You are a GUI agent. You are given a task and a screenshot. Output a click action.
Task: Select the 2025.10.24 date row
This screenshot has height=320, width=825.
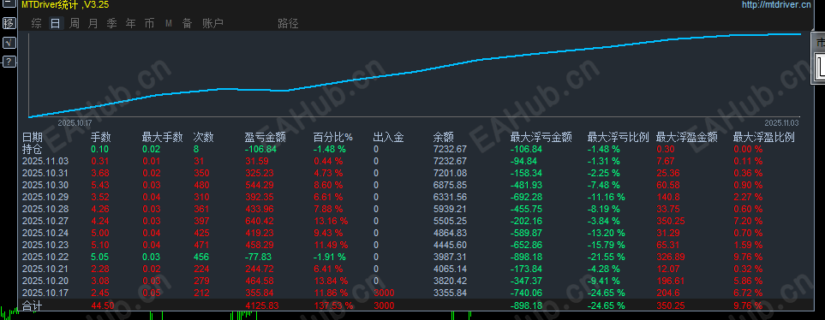(x=45, y=234)
